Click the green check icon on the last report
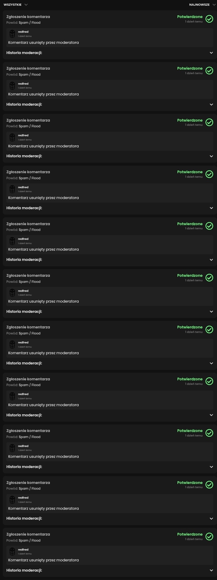This screenshot has height=580, width=217. 209,536
